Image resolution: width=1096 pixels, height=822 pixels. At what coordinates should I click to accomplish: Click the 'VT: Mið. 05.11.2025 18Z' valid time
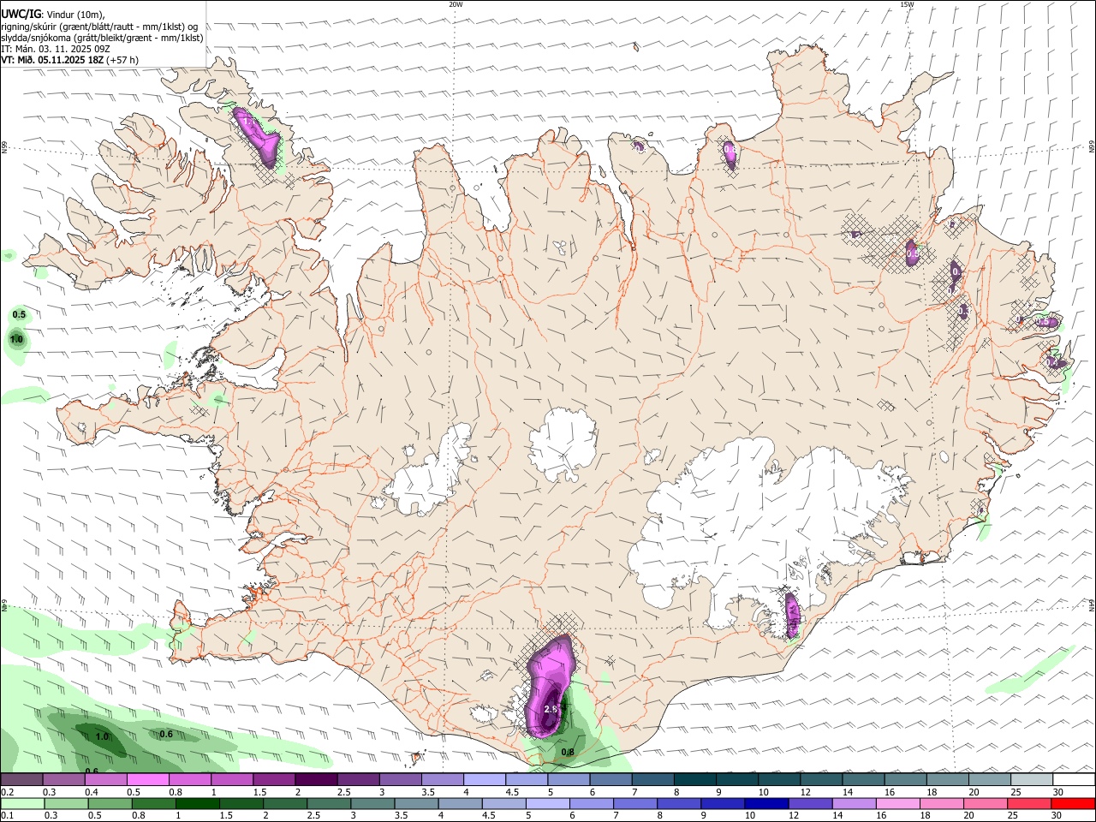(x=52, y=60)
